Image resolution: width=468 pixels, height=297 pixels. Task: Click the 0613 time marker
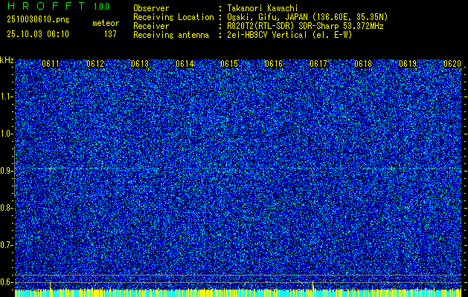coord(140,64)
